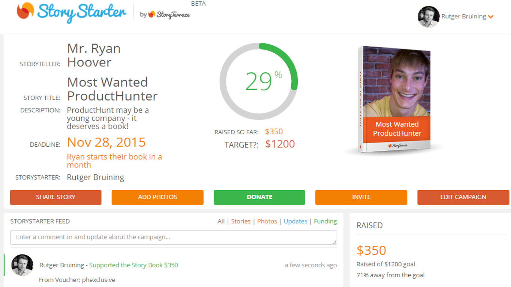Click 'Ryan starts their book in a month'
The height and width of the screenshot is (287, 511).
click(x=114, y=161)
